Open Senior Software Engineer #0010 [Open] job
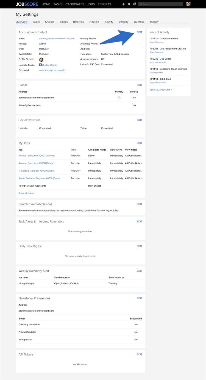 (39, 178)
